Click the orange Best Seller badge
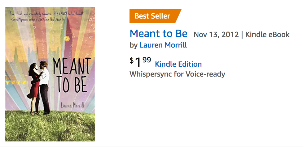Screen dimensions: 303x147 point(153,16)
